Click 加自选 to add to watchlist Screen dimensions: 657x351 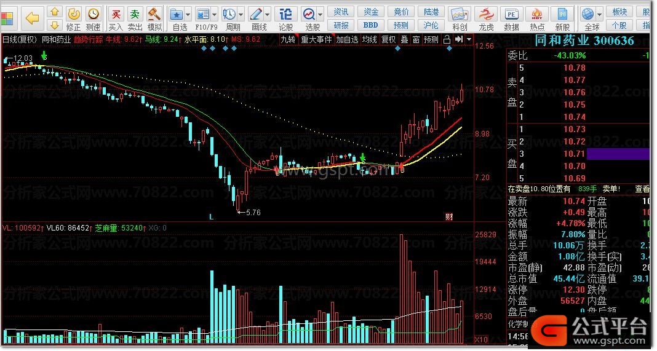pyautogui.click(x=348, y=40)
